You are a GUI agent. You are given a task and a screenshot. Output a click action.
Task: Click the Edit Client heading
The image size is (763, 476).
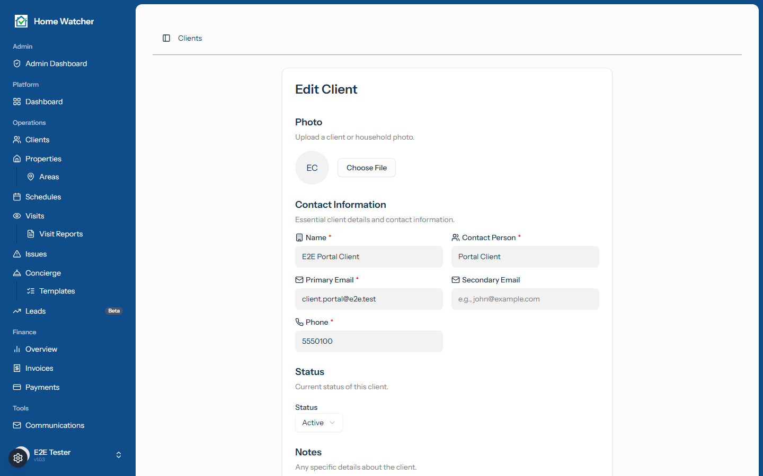(326, 89)
